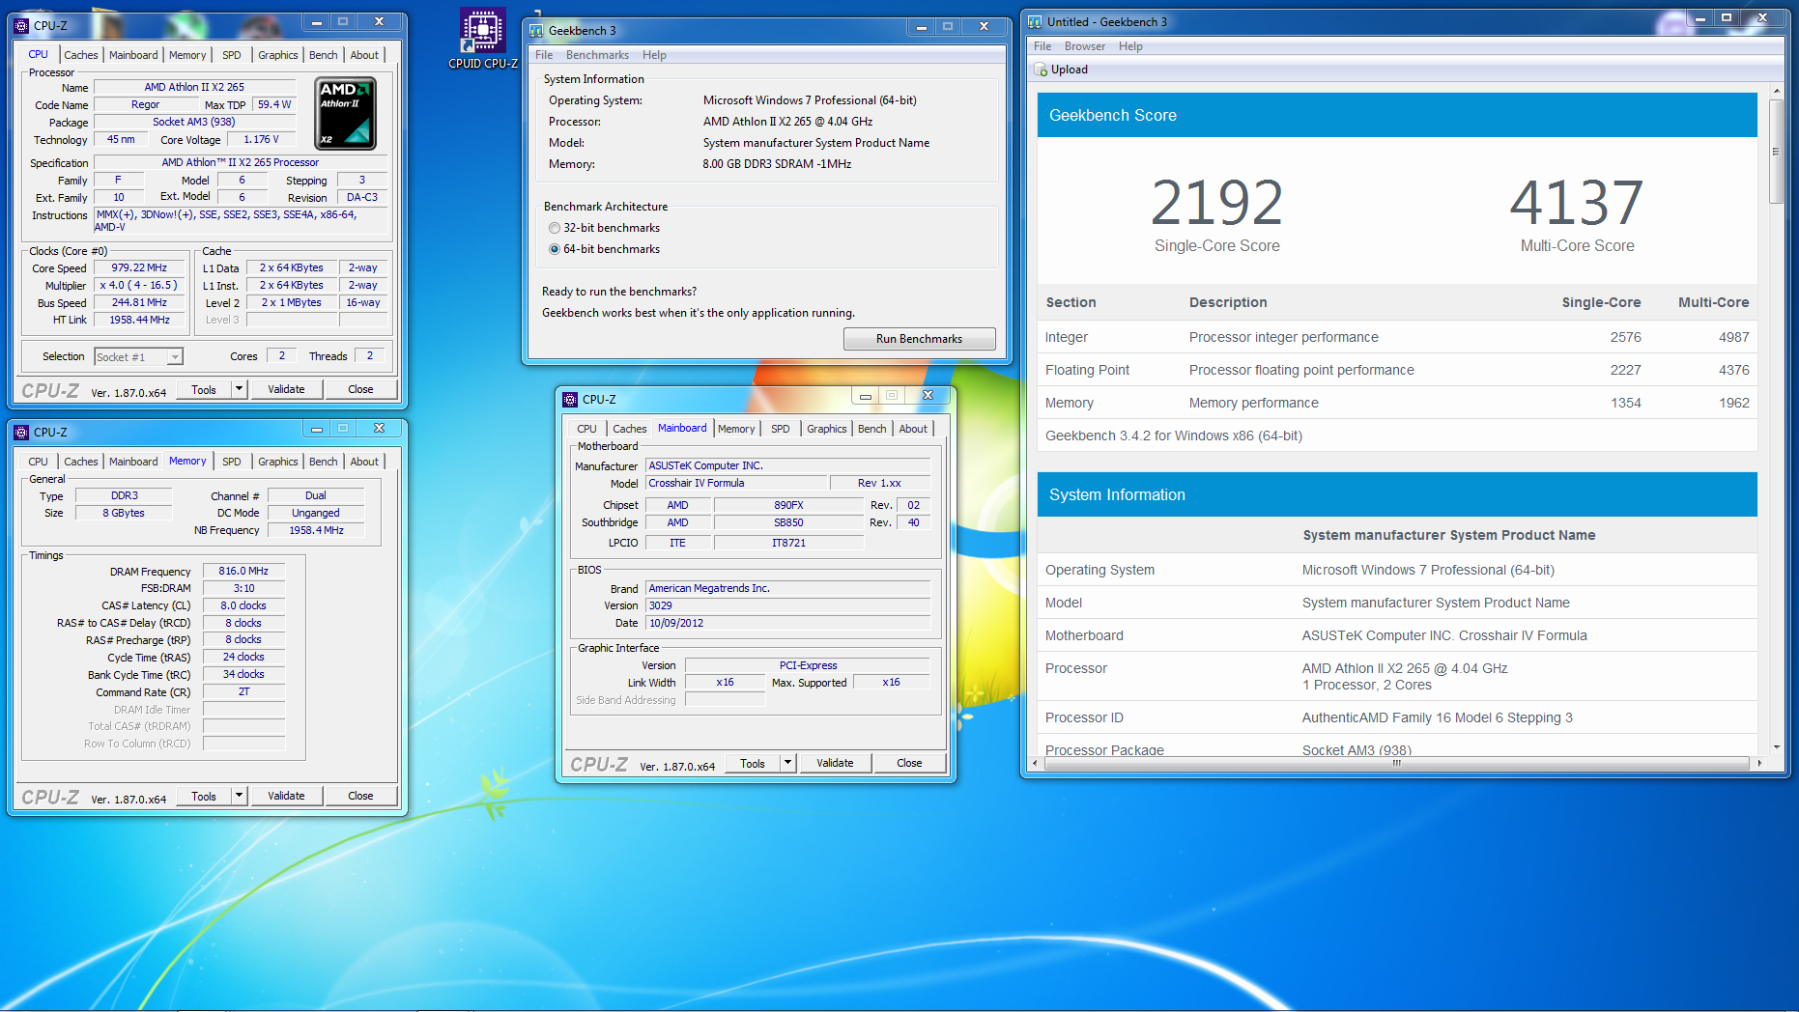Screen dimensions: 1799x1012
Task: Open Bench tab in top CPU-Z window
Action: (324, 55)
